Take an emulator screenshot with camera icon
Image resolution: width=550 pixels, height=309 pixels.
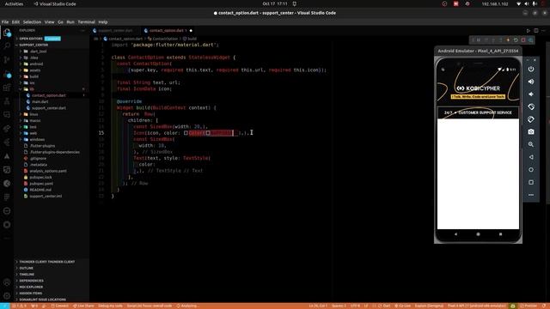click(531, 131)
